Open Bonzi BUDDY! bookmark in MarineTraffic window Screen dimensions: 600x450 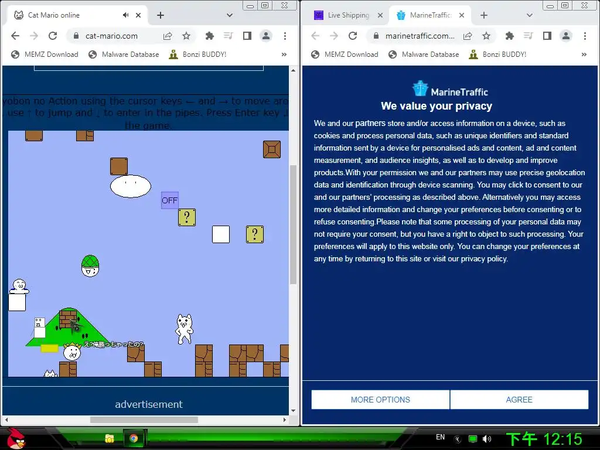[498, 54]
